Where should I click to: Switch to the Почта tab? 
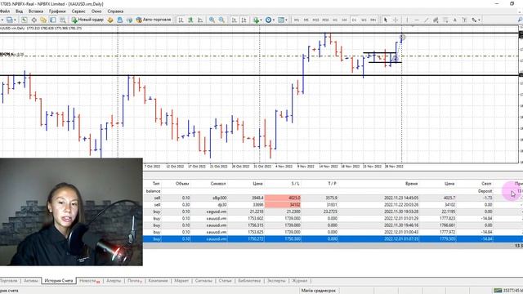[x=135, y=281]
